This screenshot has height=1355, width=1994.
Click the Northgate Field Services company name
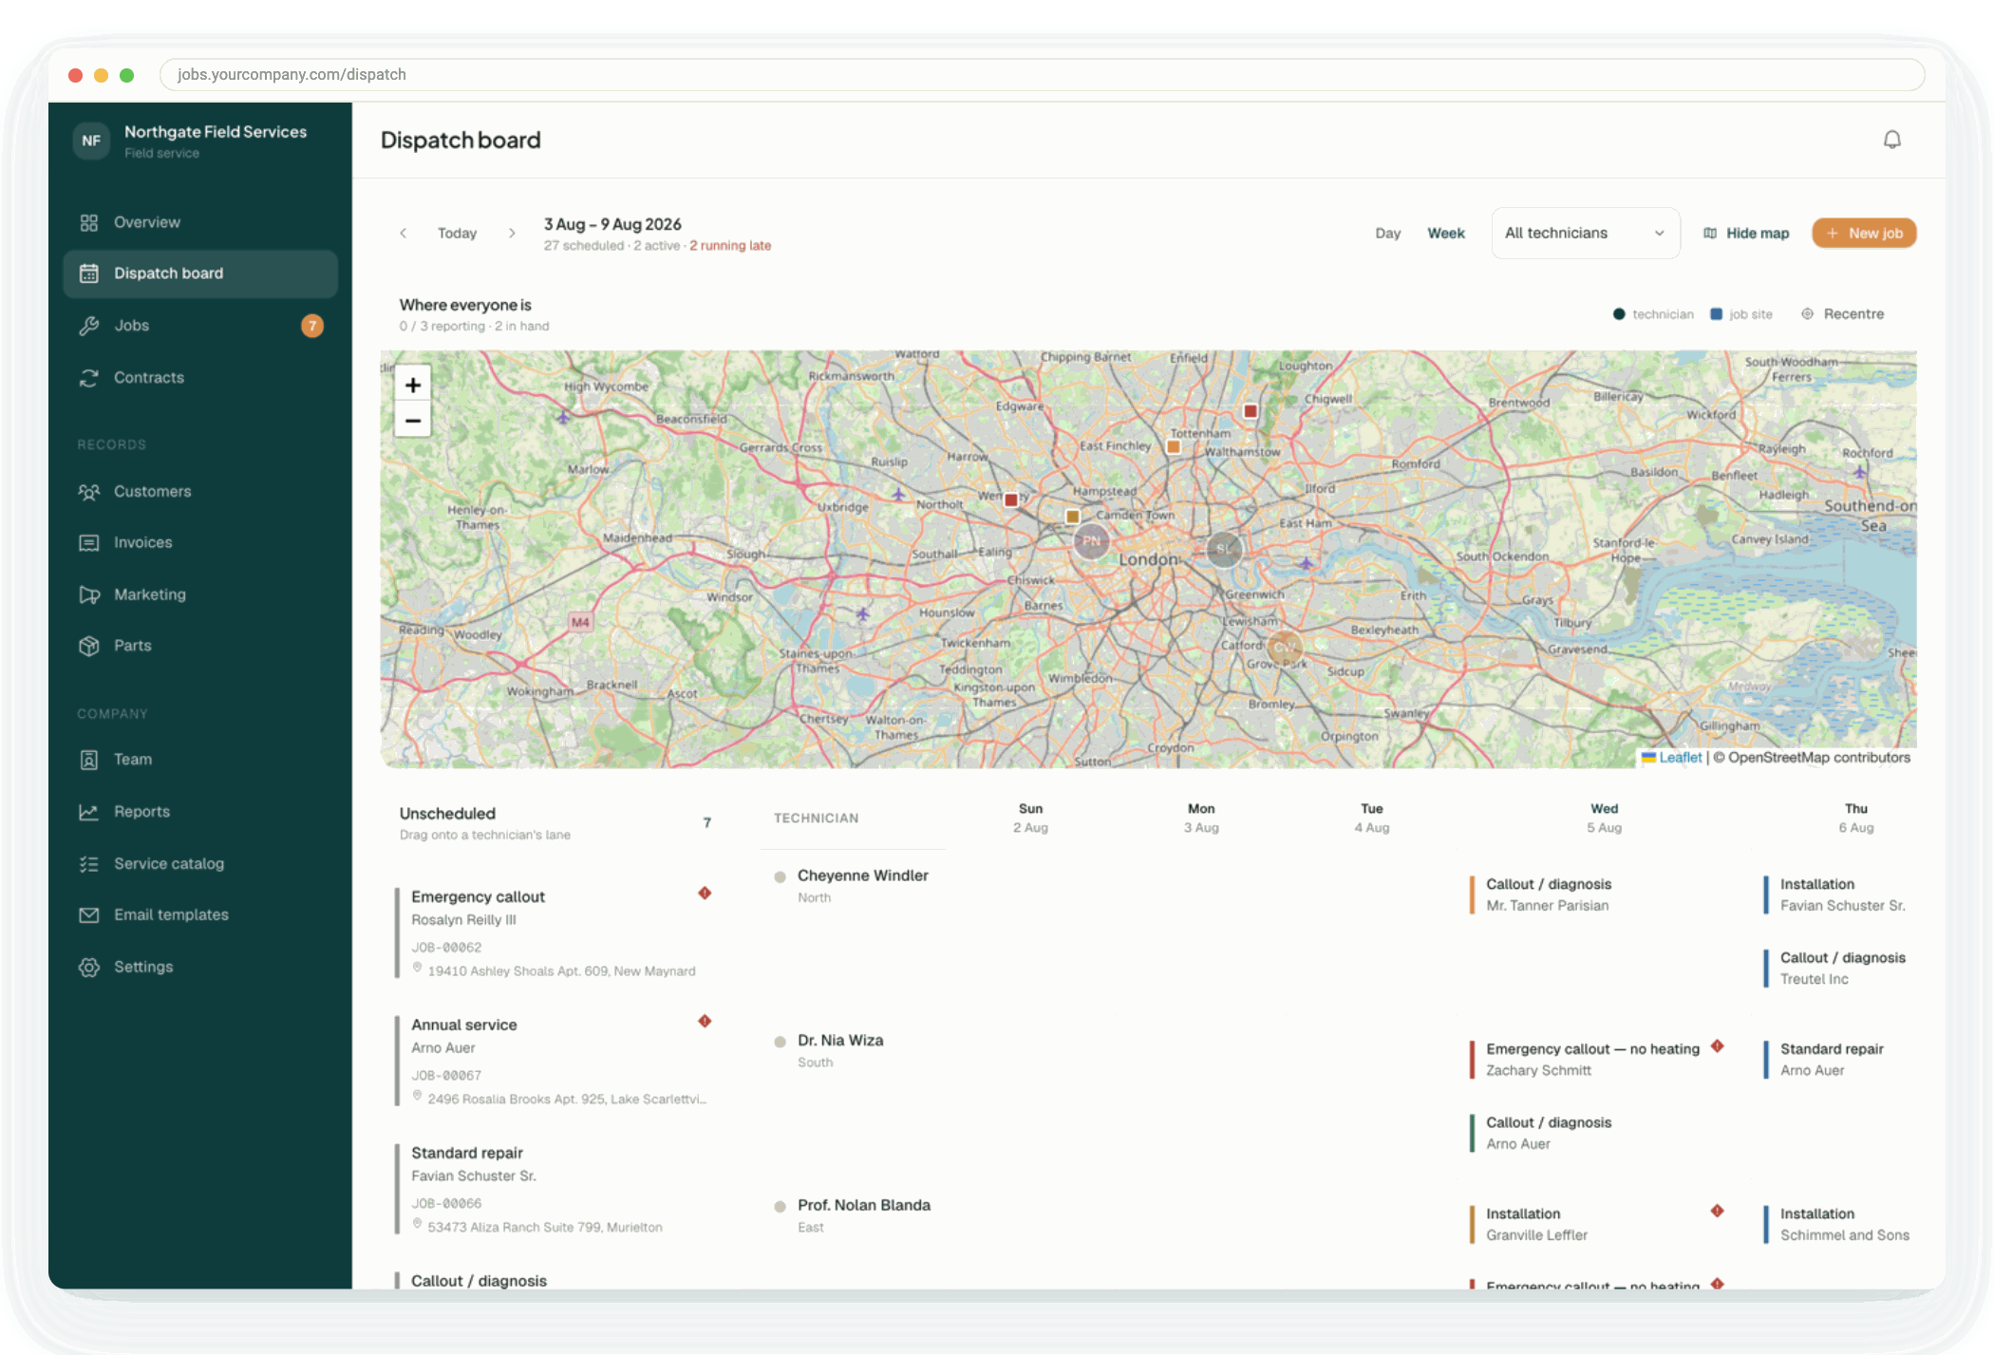point(216,132)
